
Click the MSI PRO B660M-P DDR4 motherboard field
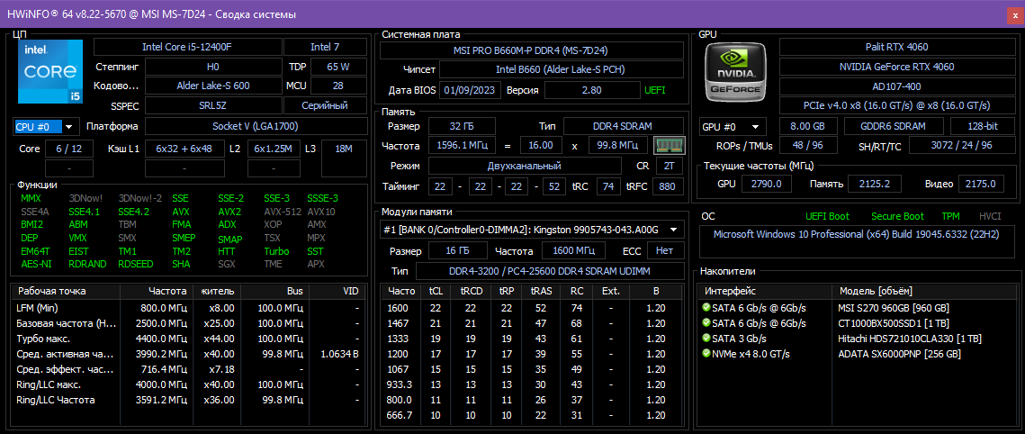[x=532, y=50]
